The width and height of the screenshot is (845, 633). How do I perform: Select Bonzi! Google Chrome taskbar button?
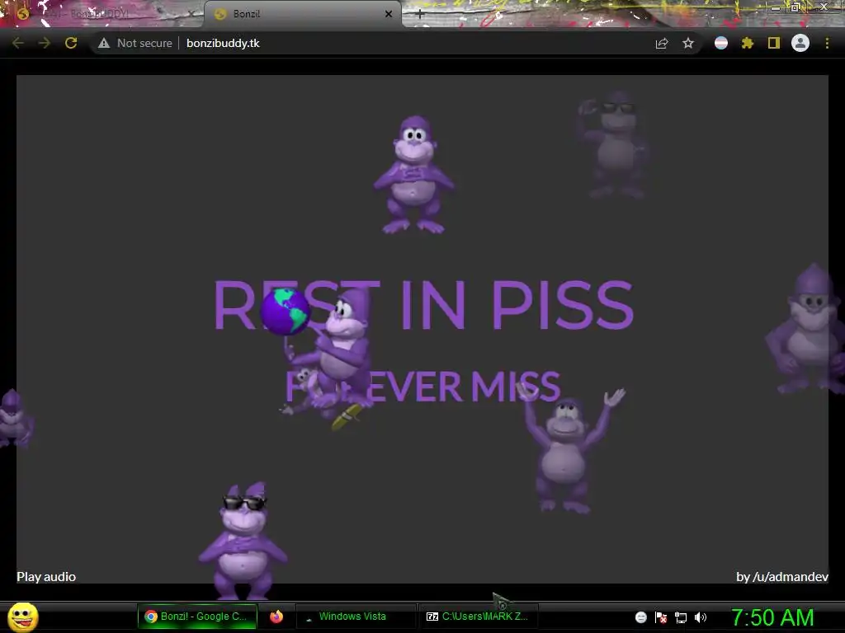point(197,617)
